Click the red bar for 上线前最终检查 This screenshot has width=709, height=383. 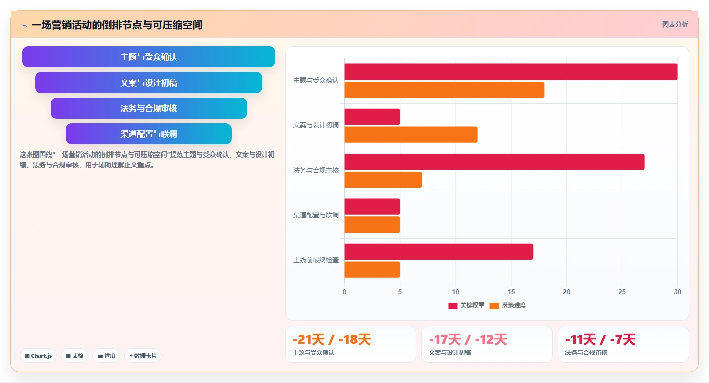(x=439, y=252)
